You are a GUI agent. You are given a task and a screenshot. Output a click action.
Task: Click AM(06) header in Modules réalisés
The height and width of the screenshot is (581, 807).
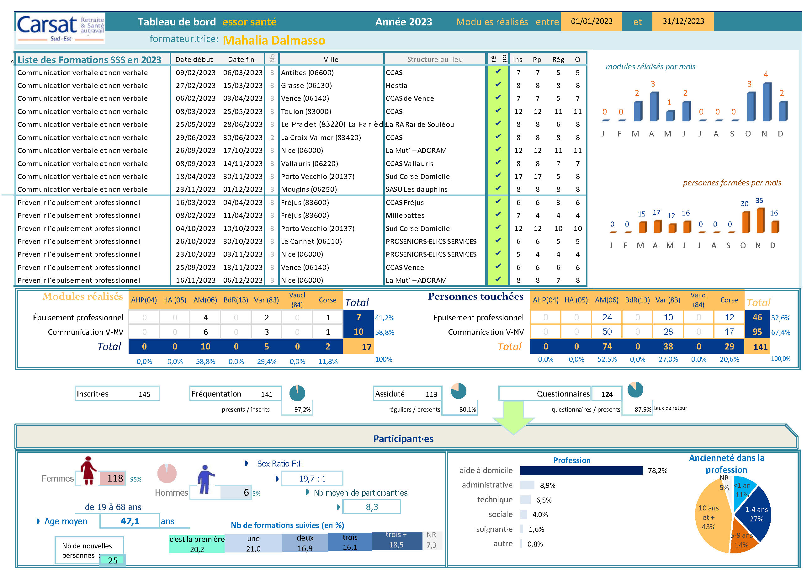click(205, 300)
